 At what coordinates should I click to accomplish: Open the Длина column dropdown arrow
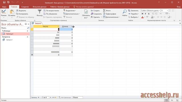pos(71,26)
